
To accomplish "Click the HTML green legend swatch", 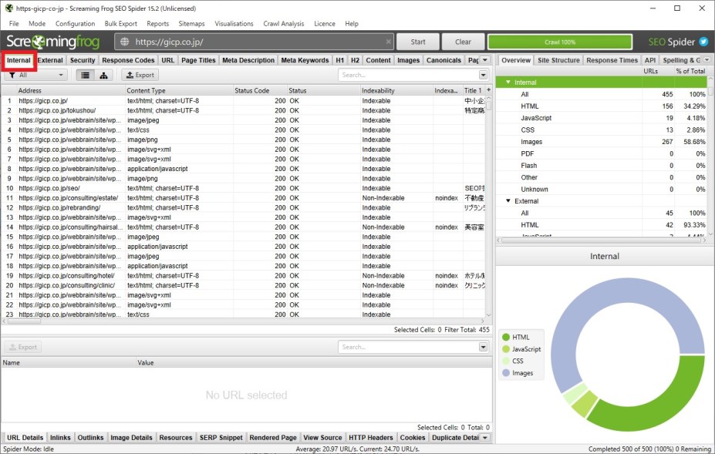I will [506, 338].
